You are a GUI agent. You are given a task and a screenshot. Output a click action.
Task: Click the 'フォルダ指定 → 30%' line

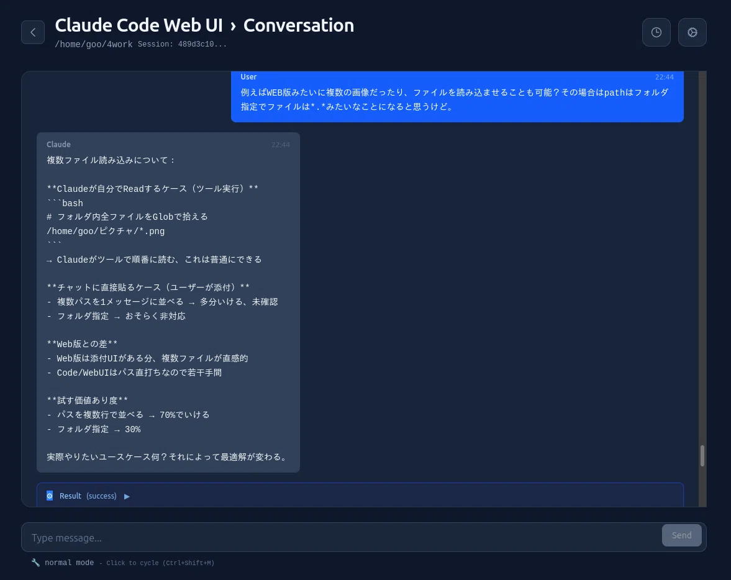pyautogui.click(x=94, y=429)
